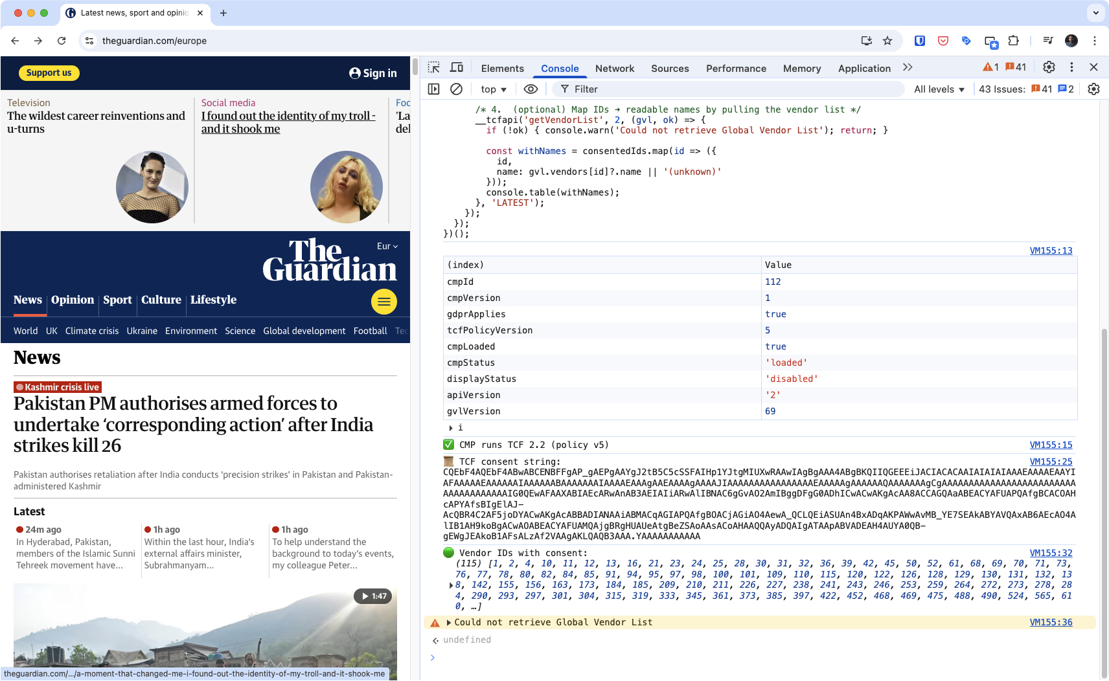Clear the console output

click(x=457, y=89)
